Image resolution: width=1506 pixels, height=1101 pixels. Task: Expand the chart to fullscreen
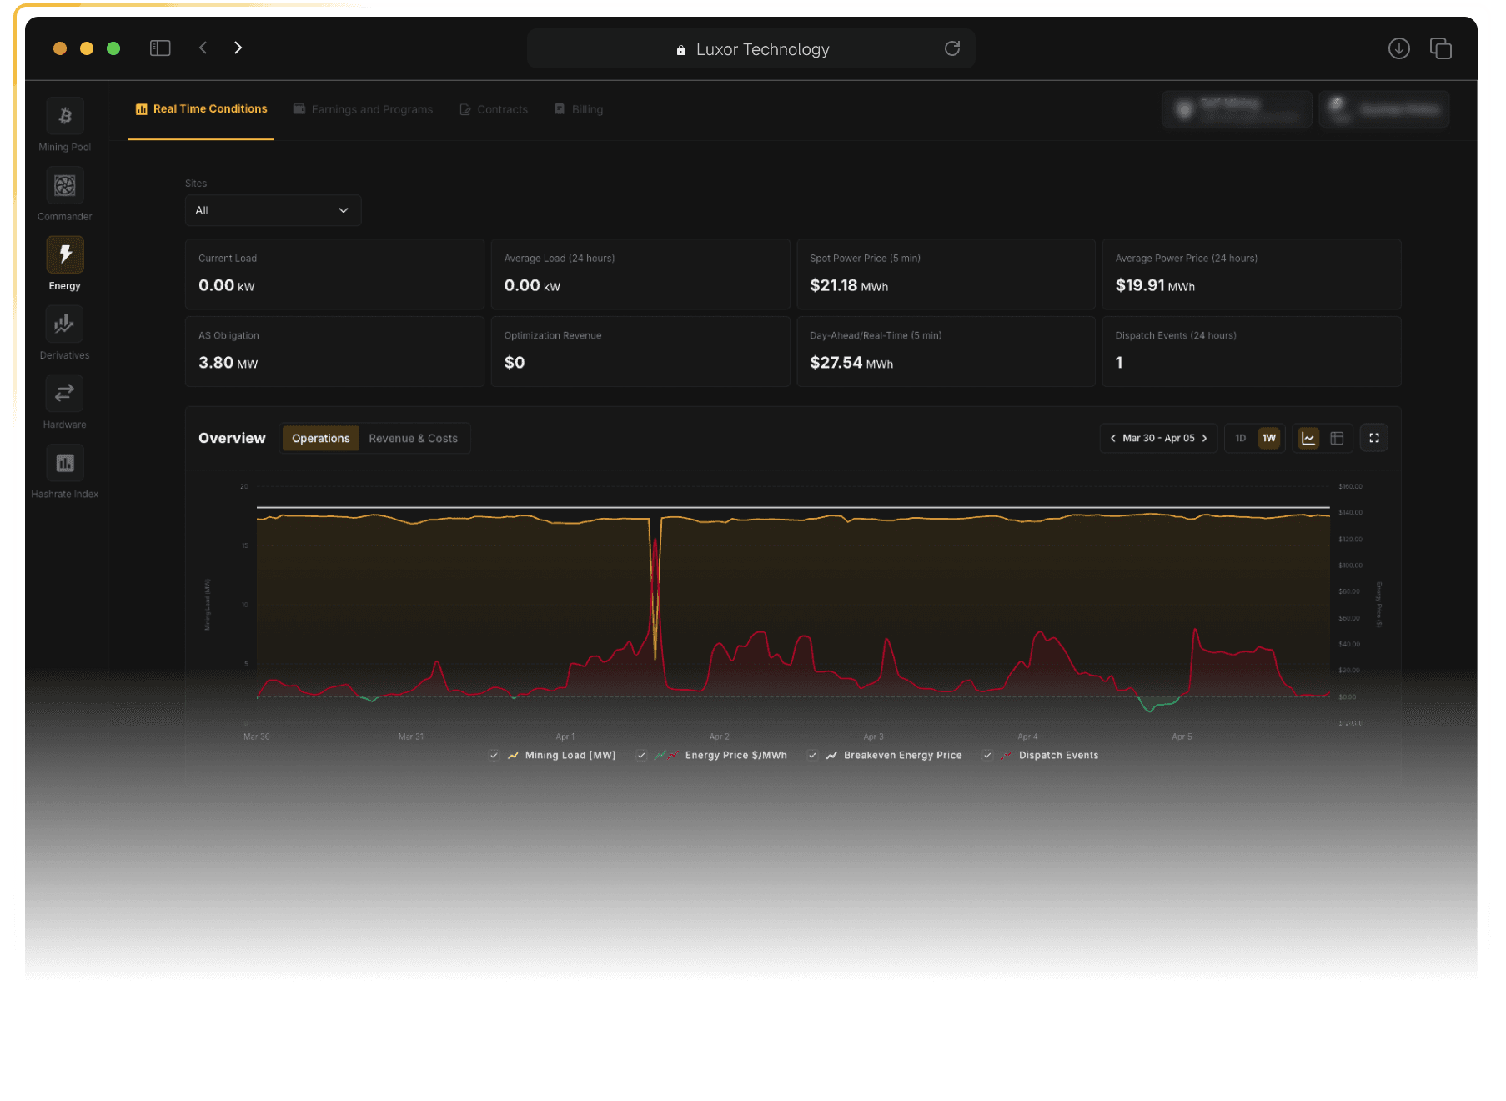pos(1374,438)
